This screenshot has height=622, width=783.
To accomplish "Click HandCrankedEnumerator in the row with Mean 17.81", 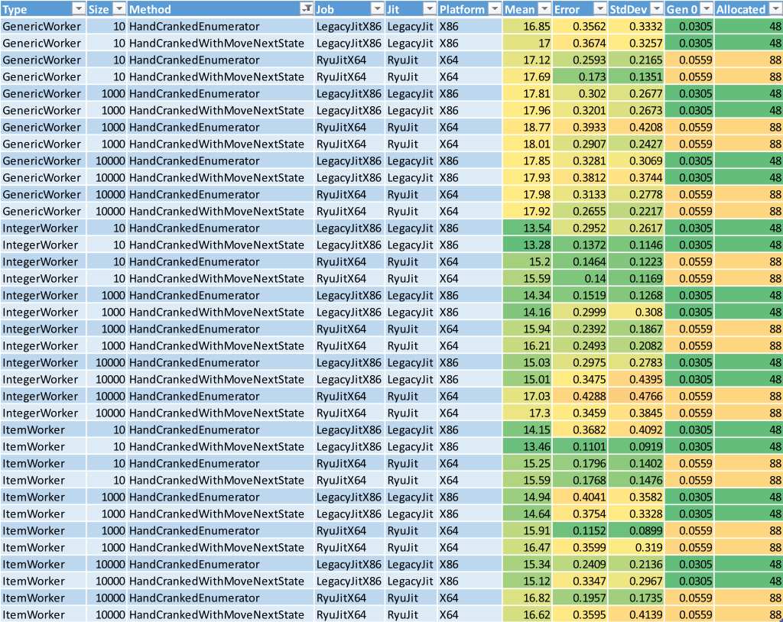I will [194, 94].
